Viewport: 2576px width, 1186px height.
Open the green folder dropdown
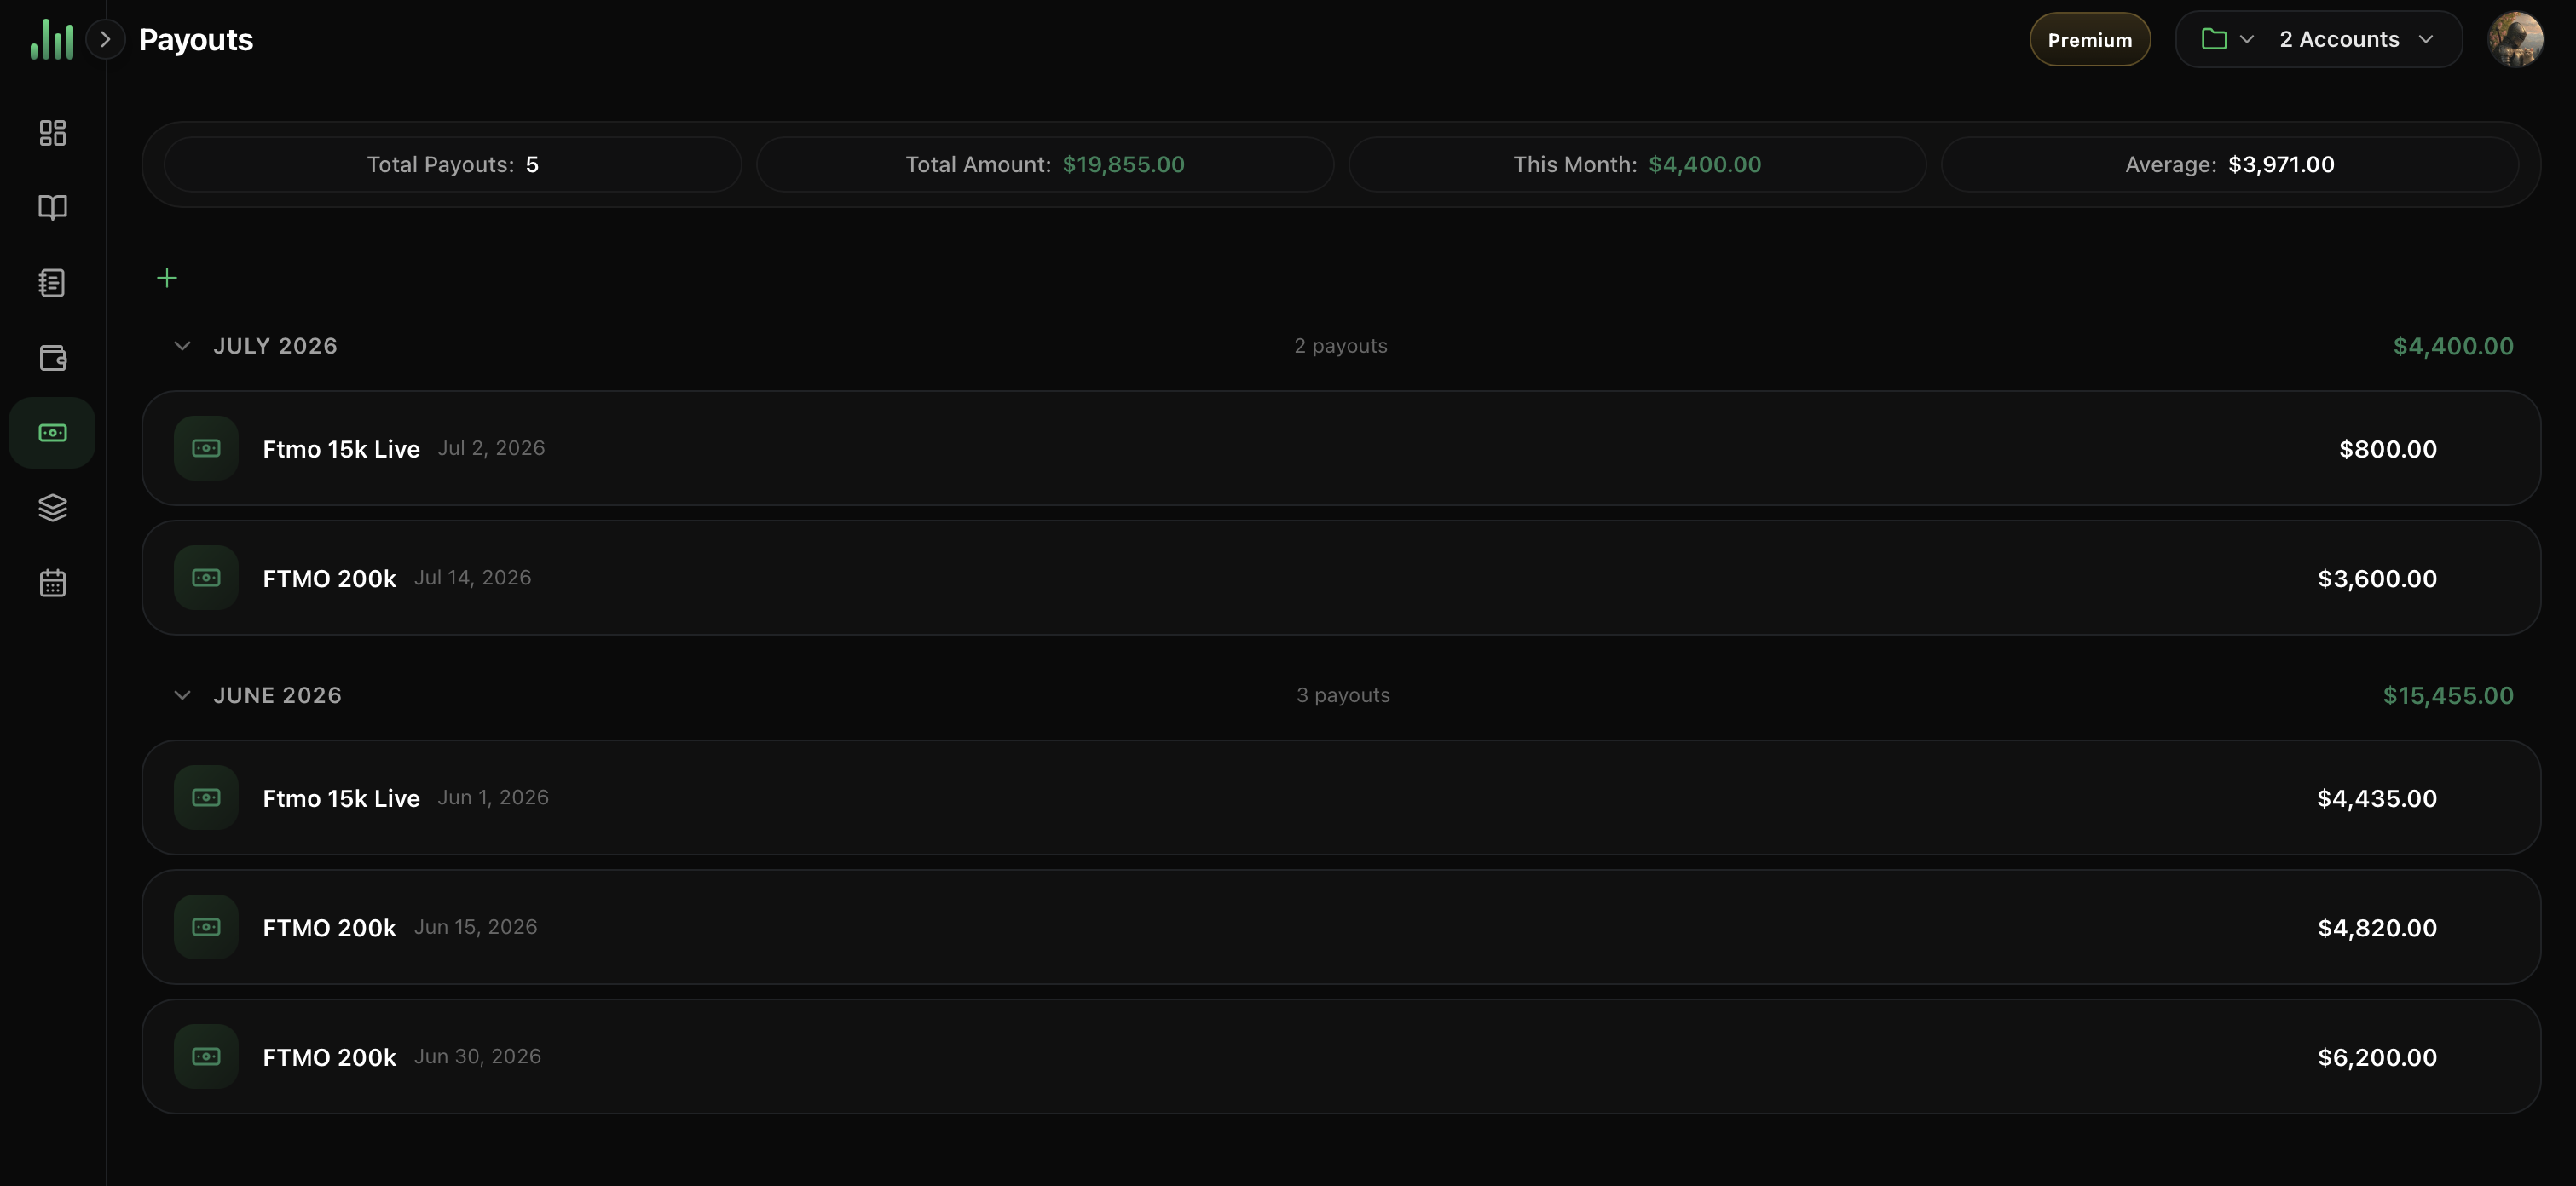click(x=2227, y=39)
